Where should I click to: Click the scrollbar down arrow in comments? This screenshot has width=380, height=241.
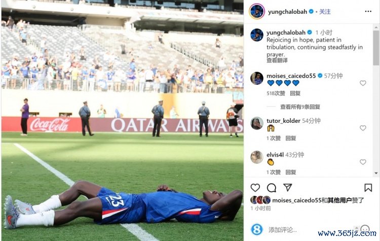[x=376, y=173]
